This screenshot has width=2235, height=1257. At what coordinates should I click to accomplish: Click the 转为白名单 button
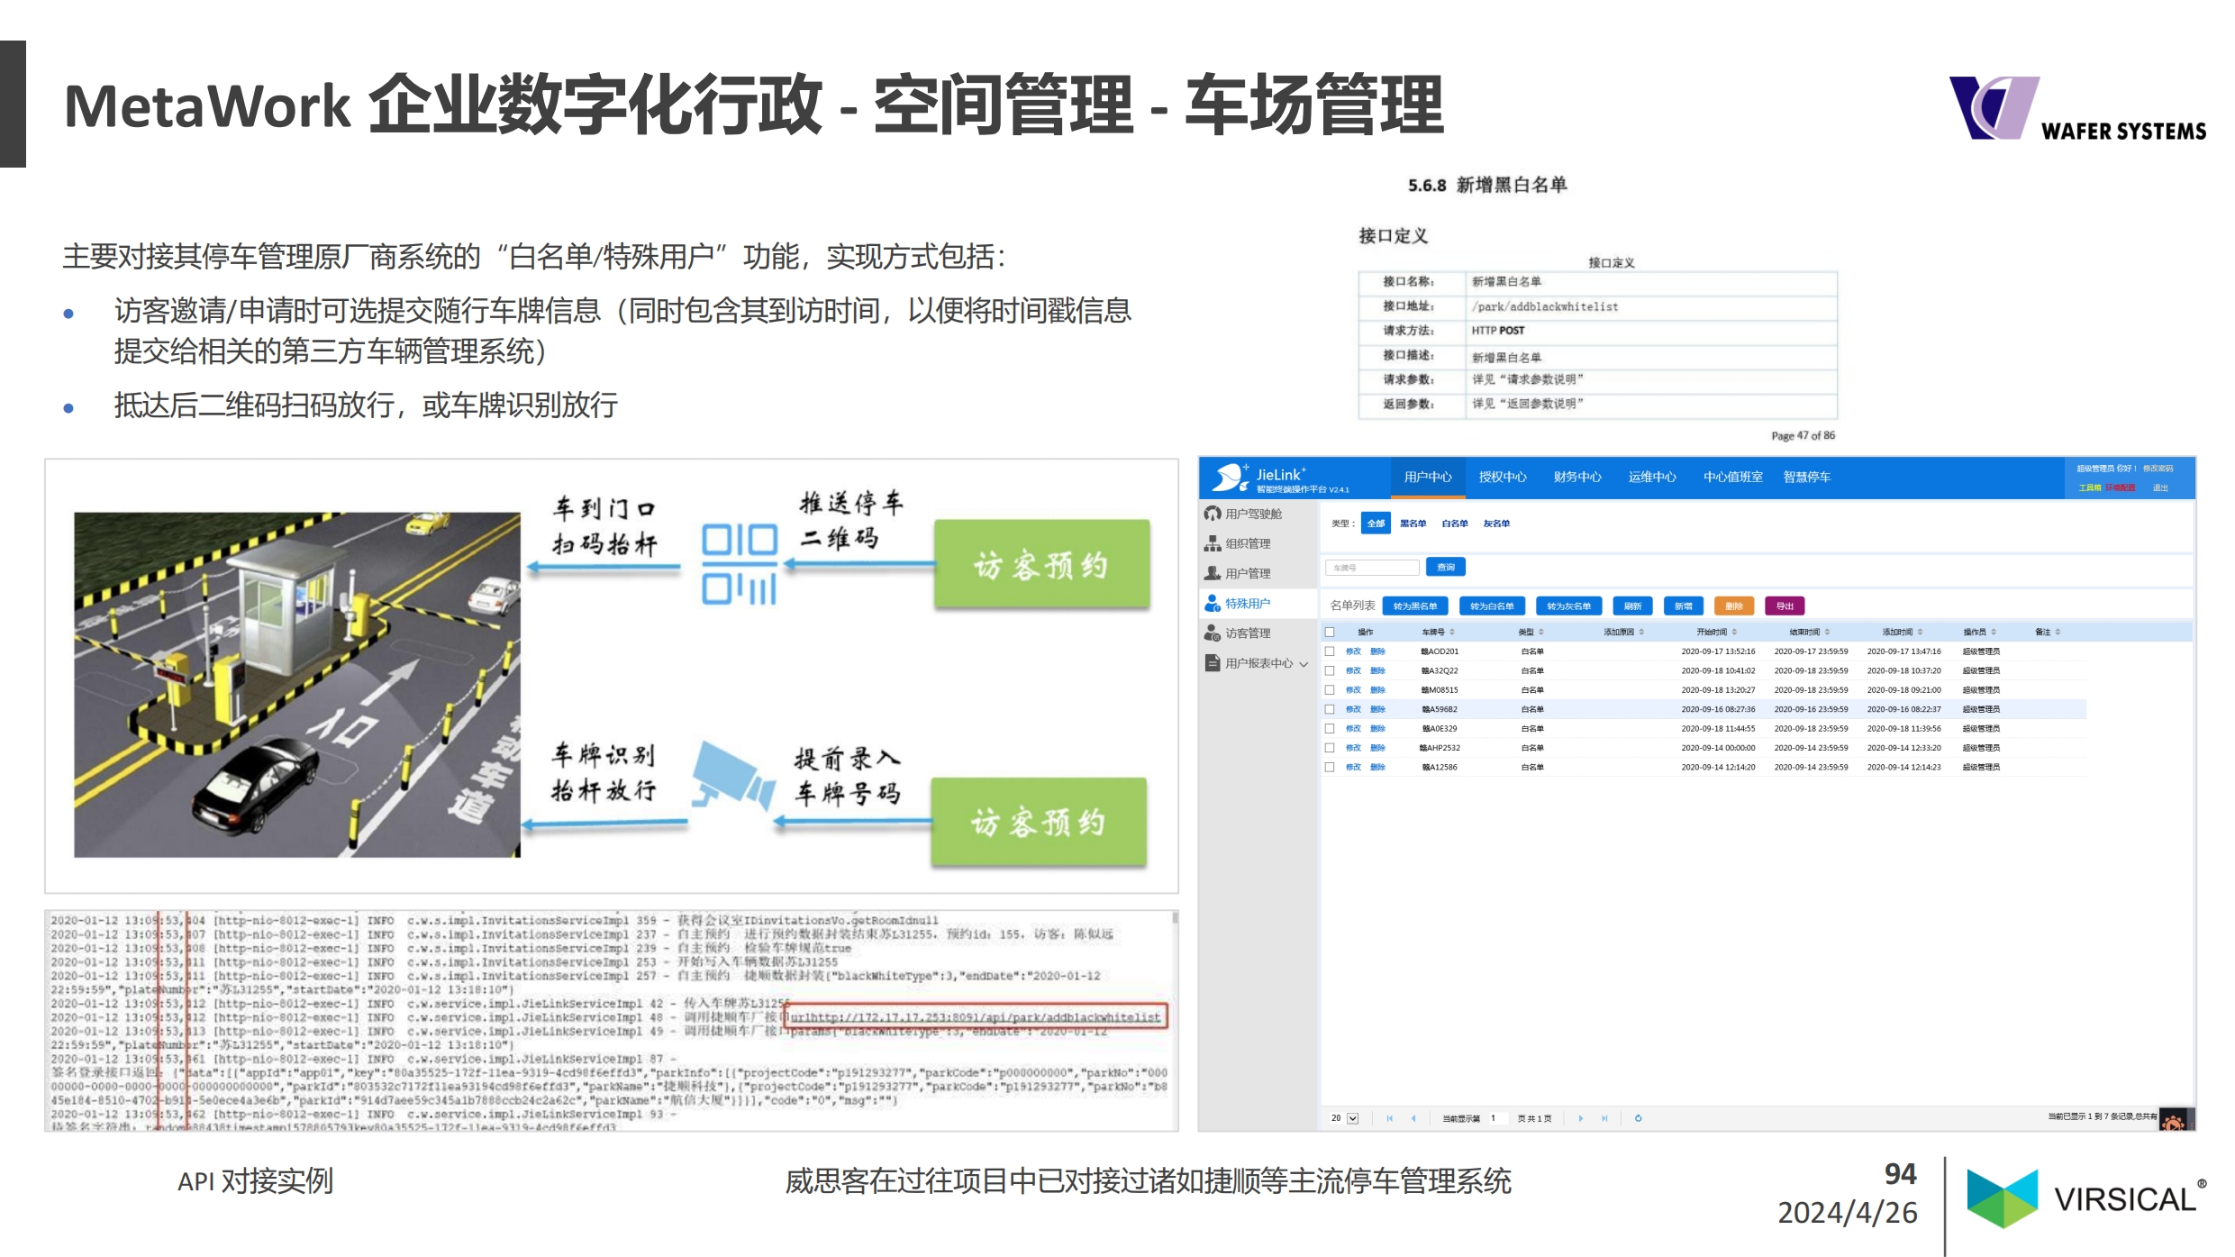1492,606
